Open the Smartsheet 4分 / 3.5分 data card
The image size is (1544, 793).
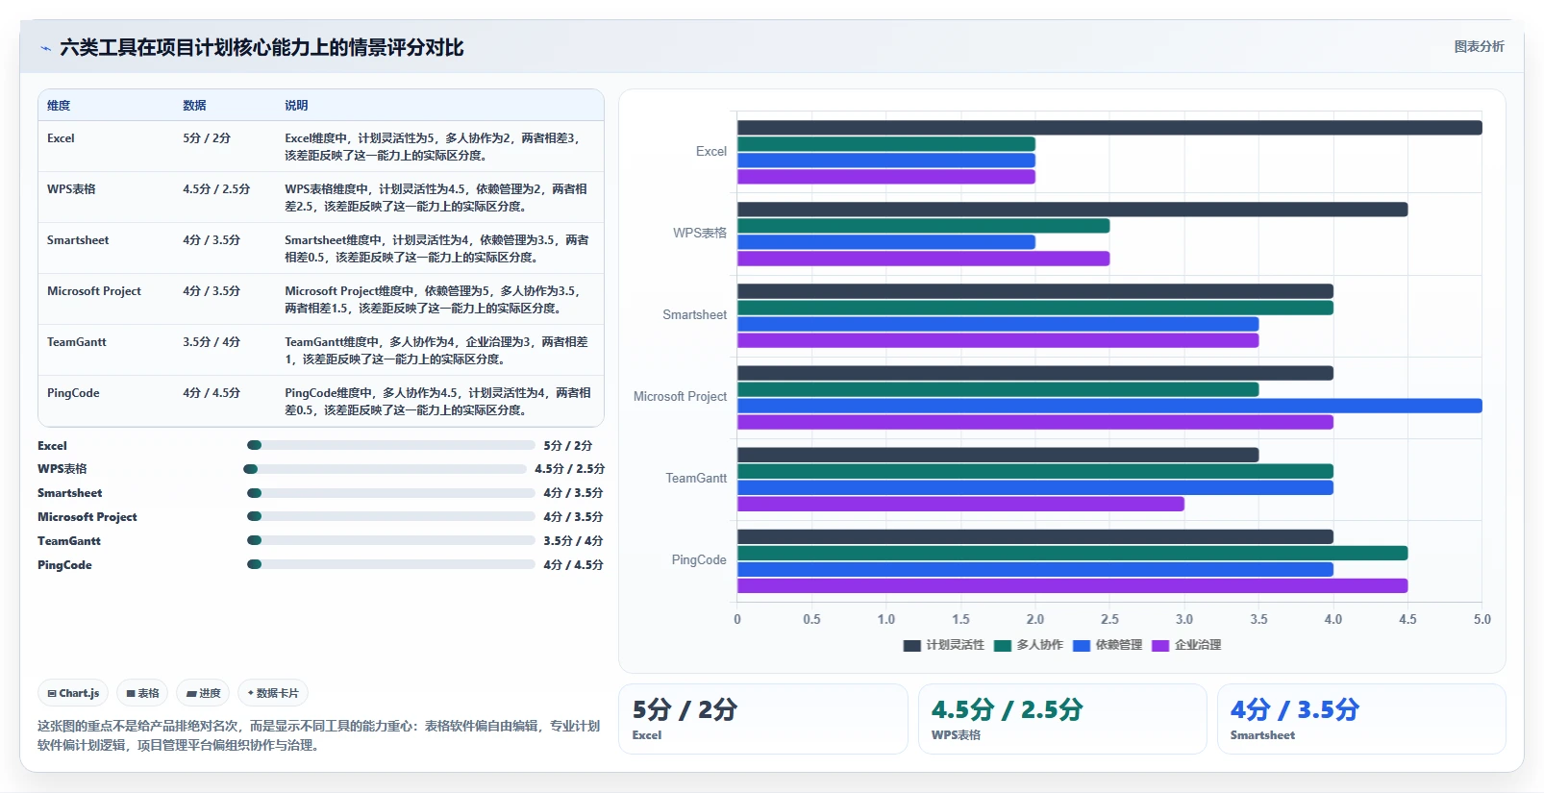point(1361,719)
